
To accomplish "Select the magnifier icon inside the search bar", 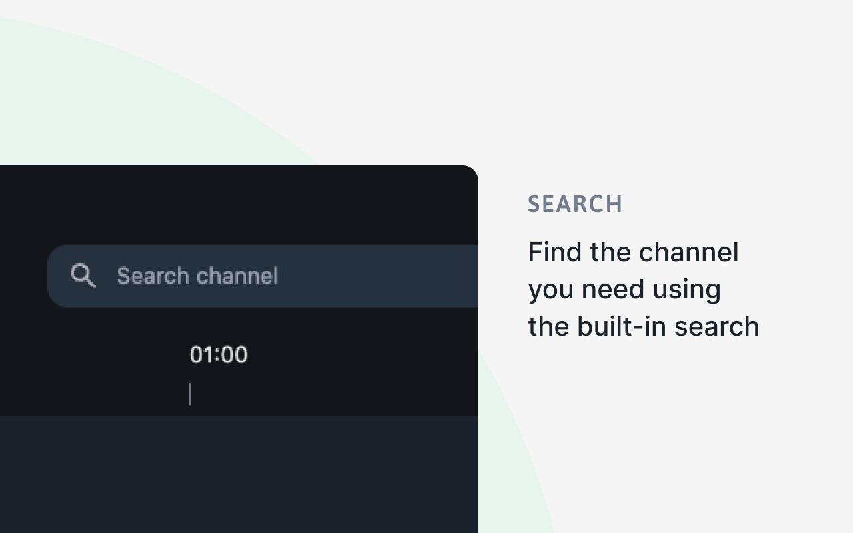I will pos(83,275).
